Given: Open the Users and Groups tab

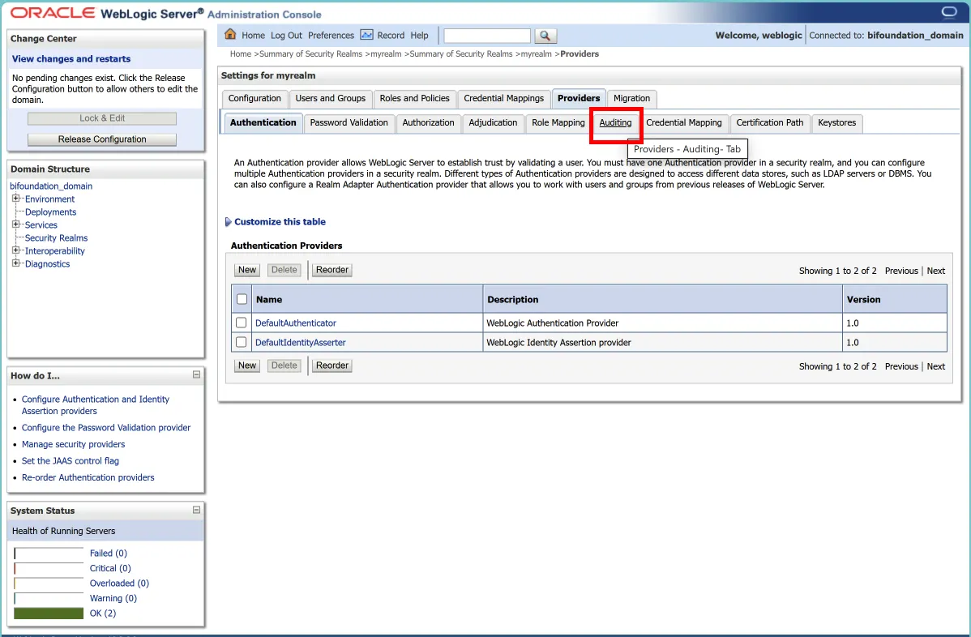Looking at the screenshot, I should pos(330,98).
